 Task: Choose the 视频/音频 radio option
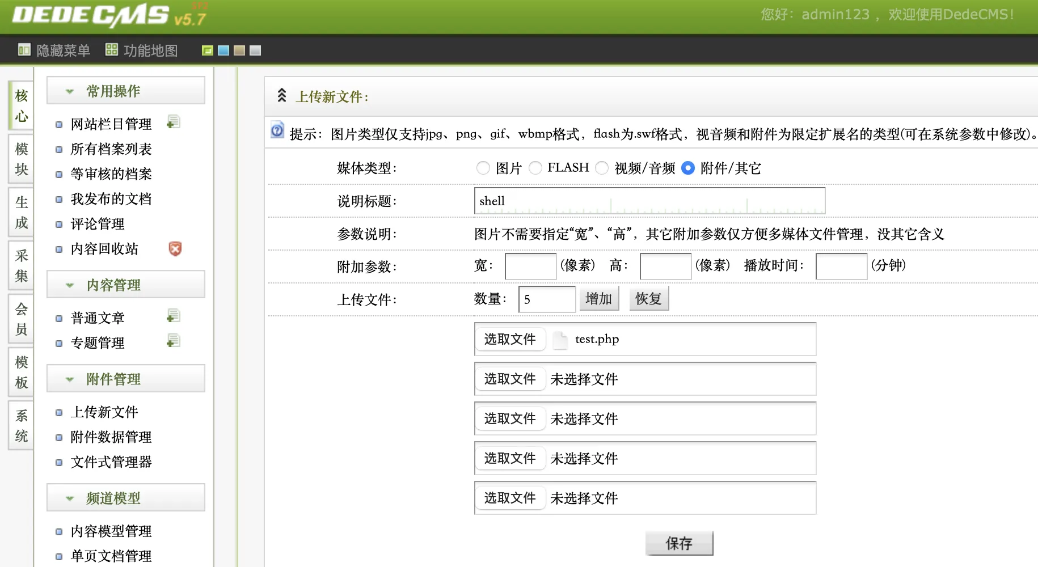click(x=602, y=168)
